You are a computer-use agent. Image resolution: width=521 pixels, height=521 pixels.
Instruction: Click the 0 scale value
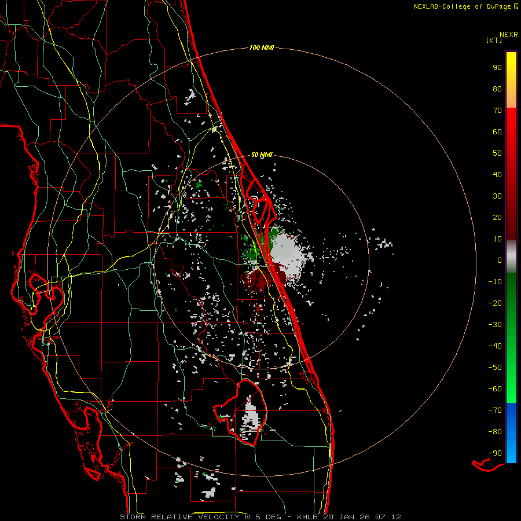pos(500,260)
